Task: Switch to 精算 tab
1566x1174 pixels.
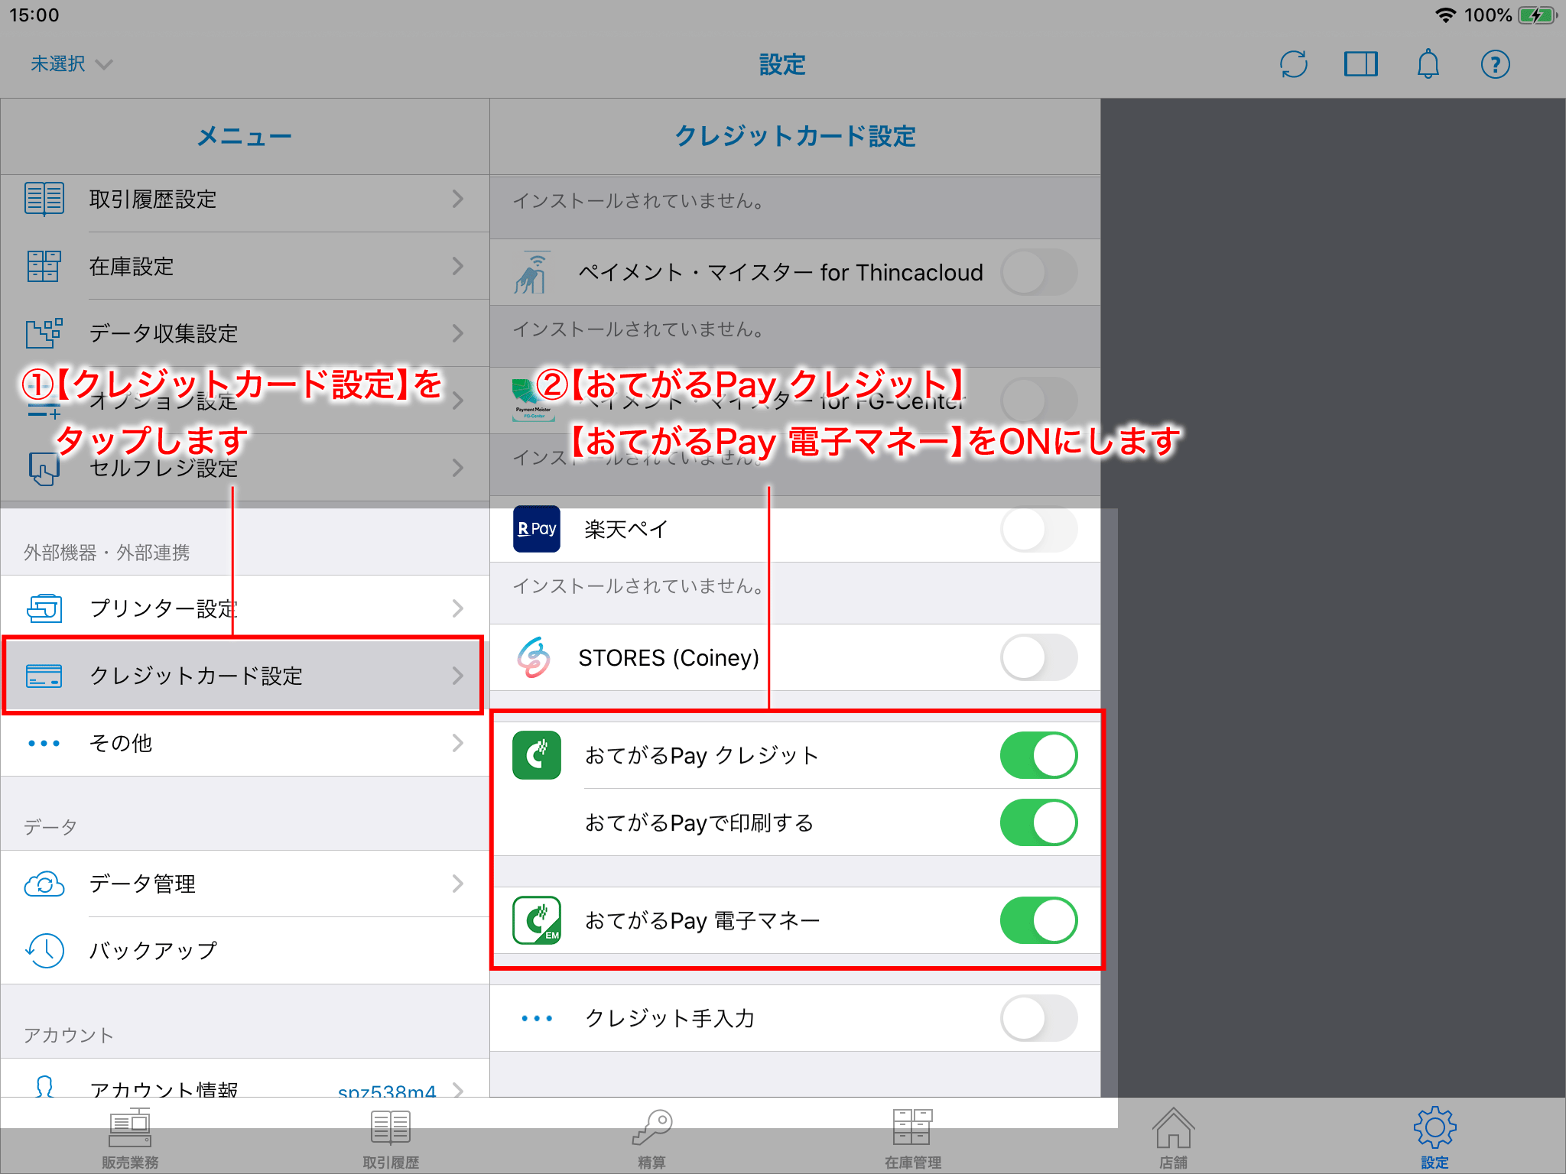Action: coord(651,1138)
